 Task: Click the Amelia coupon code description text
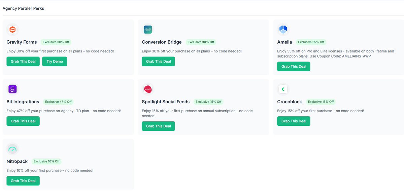(x=336, y=53)
